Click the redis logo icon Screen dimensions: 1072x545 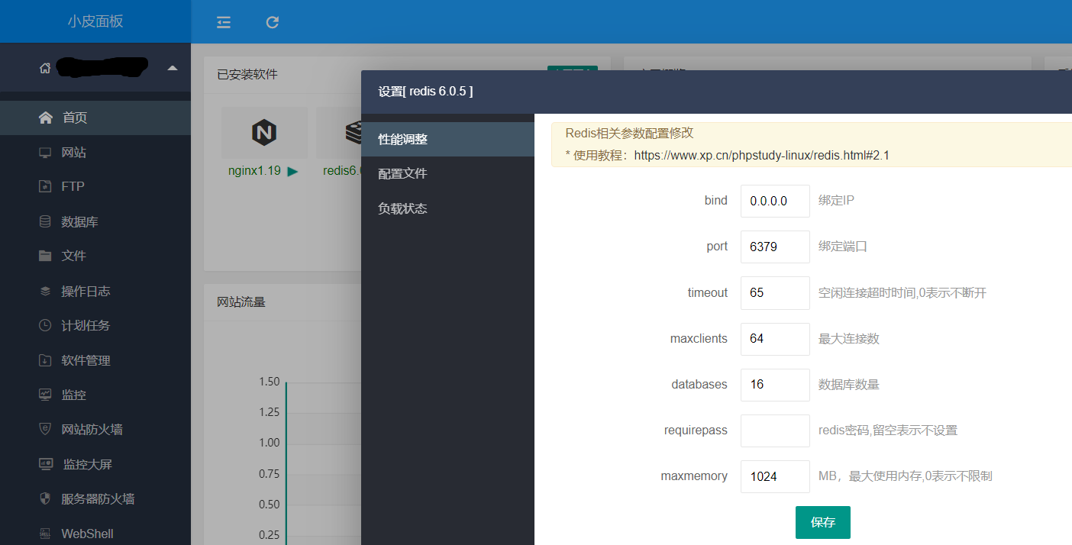tap(353, 133)
